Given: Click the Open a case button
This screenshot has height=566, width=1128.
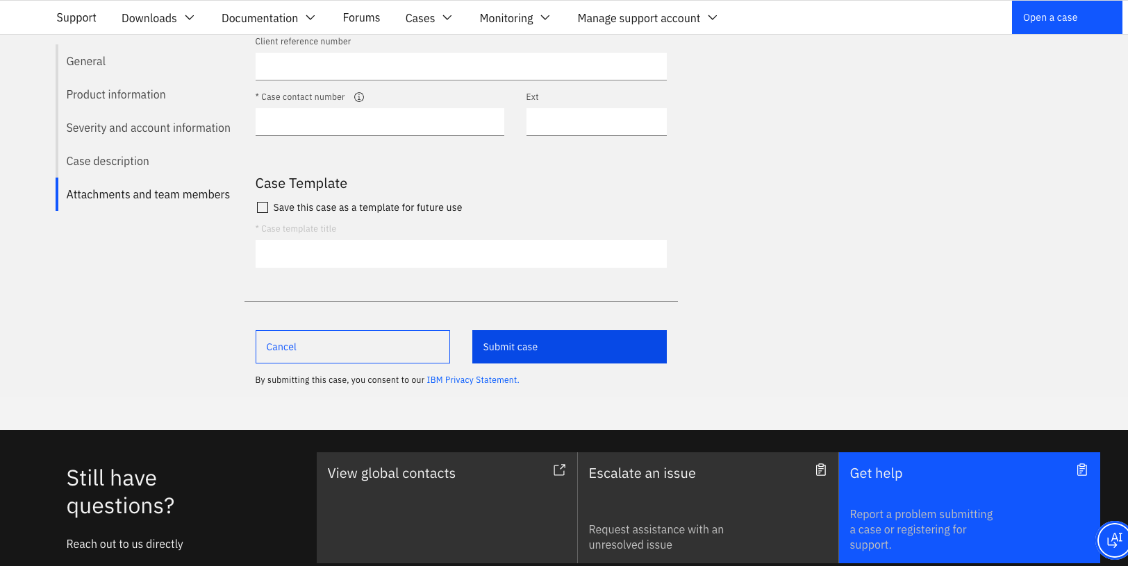Looking at the screenshot, I should click(1067, 17).
